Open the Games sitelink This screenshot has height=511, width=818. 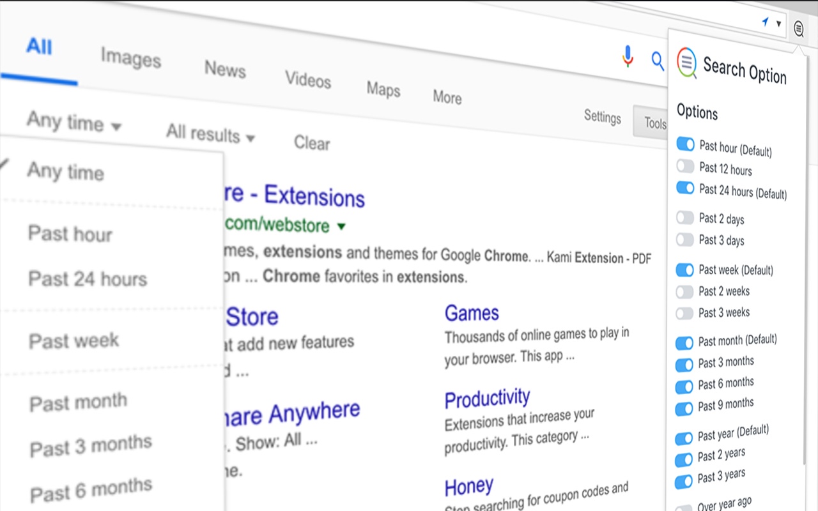[472, 313]
